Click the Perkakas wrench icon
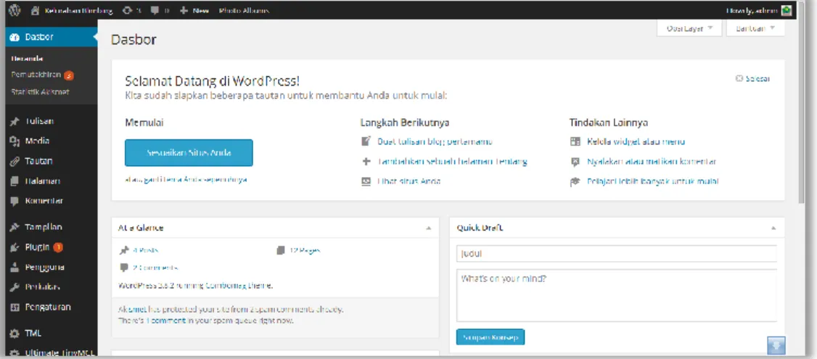The image size is (817, 359). coord(15,286)
